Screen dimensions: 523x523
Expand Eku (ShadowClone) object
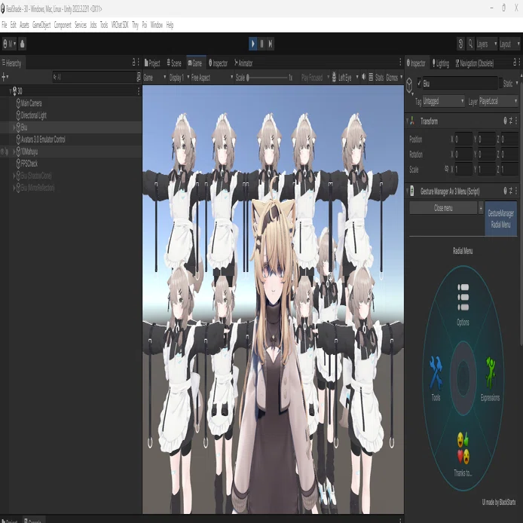coord(14,176)
